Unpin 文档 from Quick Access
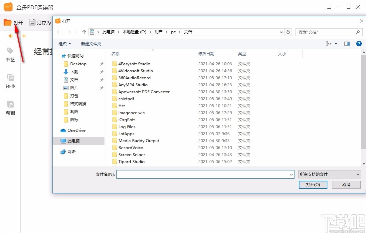 click(101, 80)
